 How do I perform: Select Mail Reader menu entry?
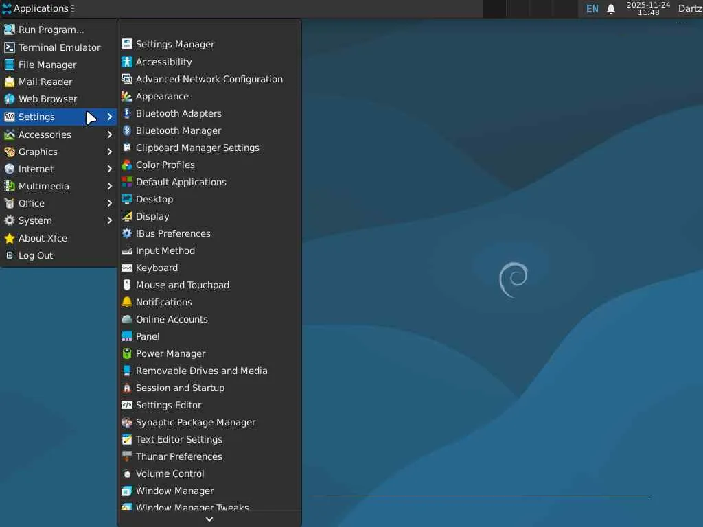tap(58, 82)
